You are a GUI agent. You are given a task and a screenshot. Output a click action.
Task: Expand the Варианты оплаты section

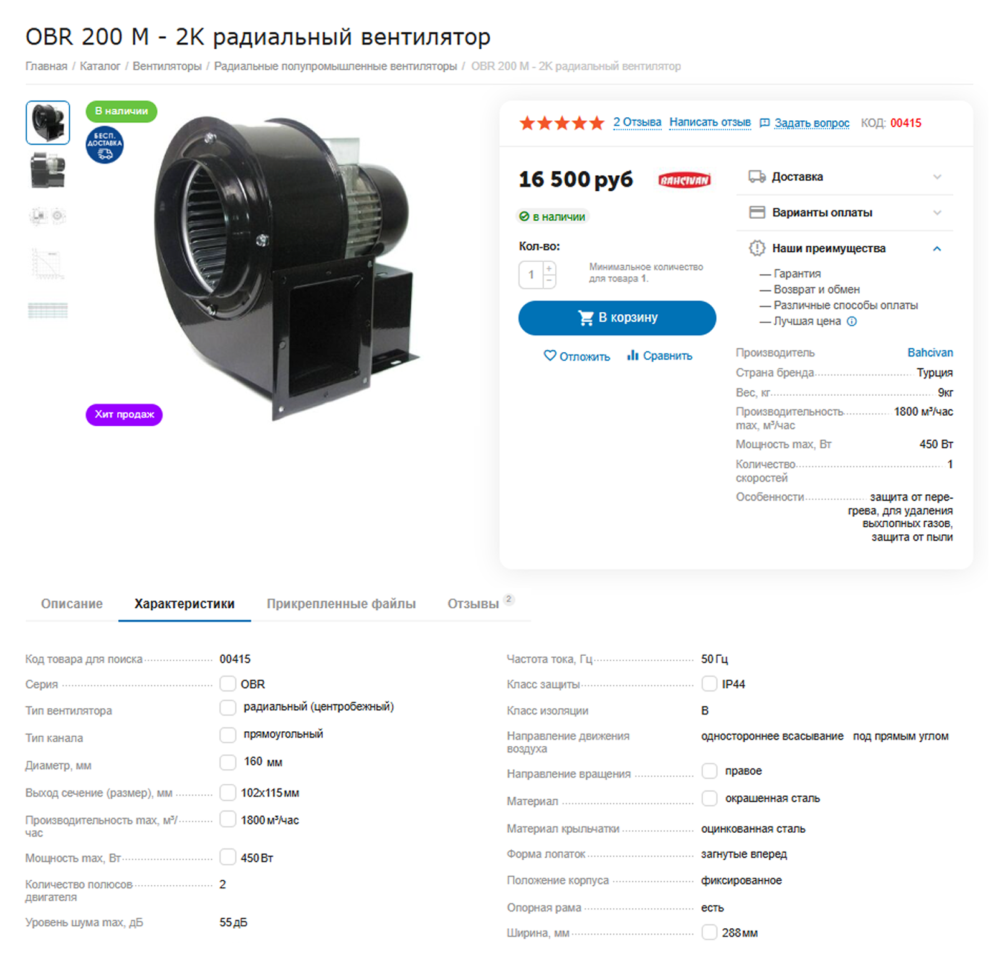pyautogui.click(x=845, y=213)
